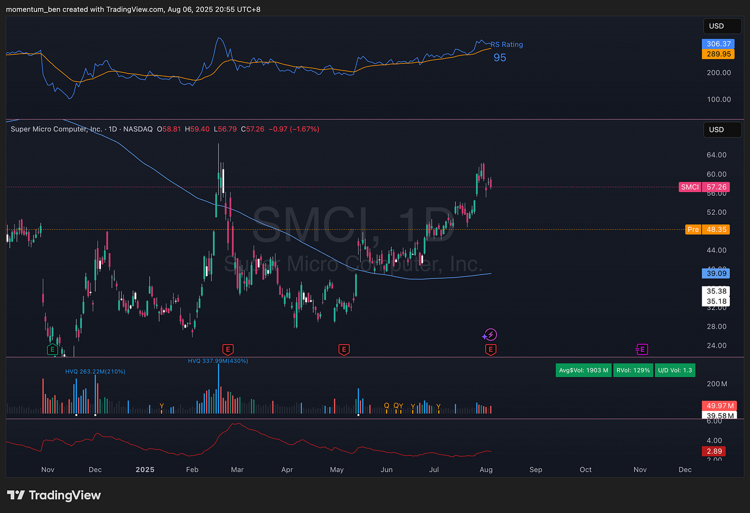Click the 64.00 price axis label

(717, 155)
